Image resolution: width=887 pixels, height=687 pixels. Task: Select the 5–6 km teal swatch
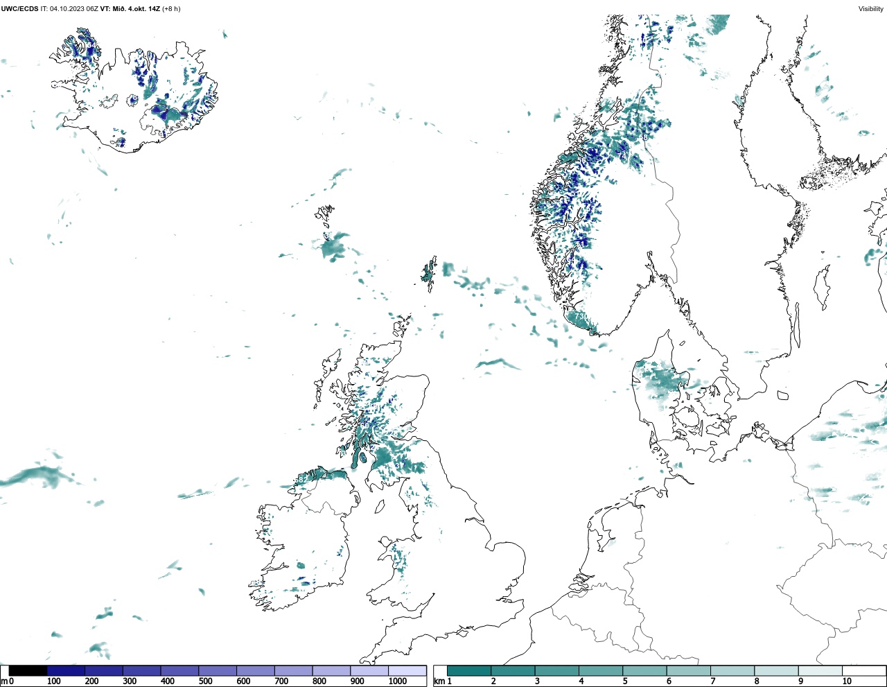pyautogui.click(x=644, y=671)
